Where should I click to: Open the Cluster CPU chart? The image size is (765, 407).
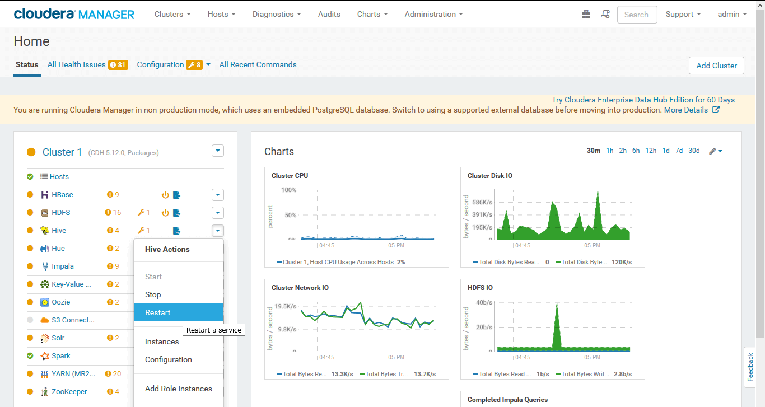click(x=357, y=217)
